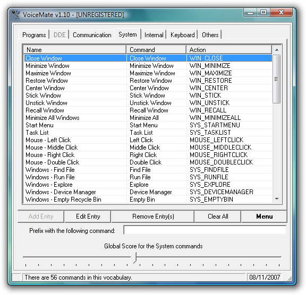Click the 56 commands status bar message
This screenshot has width=306, height=295.
pos(78,277)
